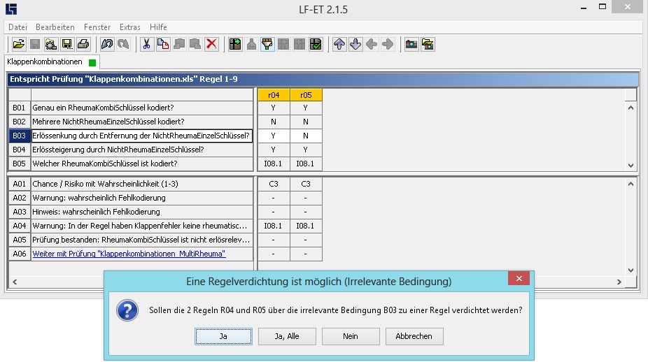Click the greyed-out save diskette icon
648x362 pixels.
[x=35, y=44]
